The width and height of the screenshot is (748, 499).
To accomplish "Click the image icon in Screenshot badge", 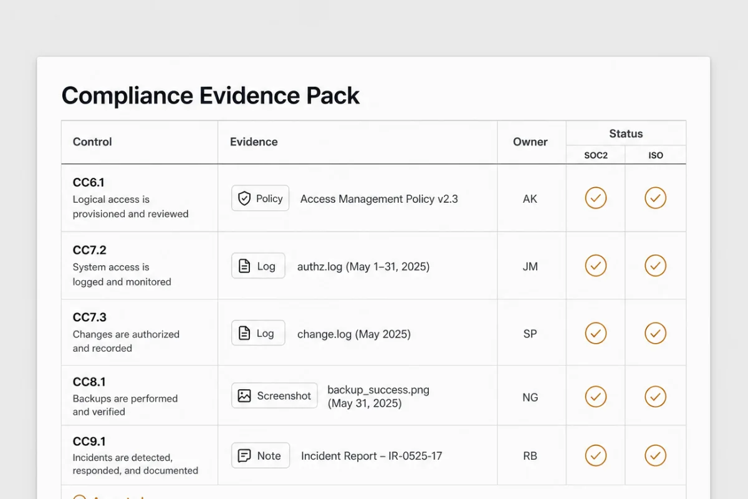I will click(x=244, y=395).
